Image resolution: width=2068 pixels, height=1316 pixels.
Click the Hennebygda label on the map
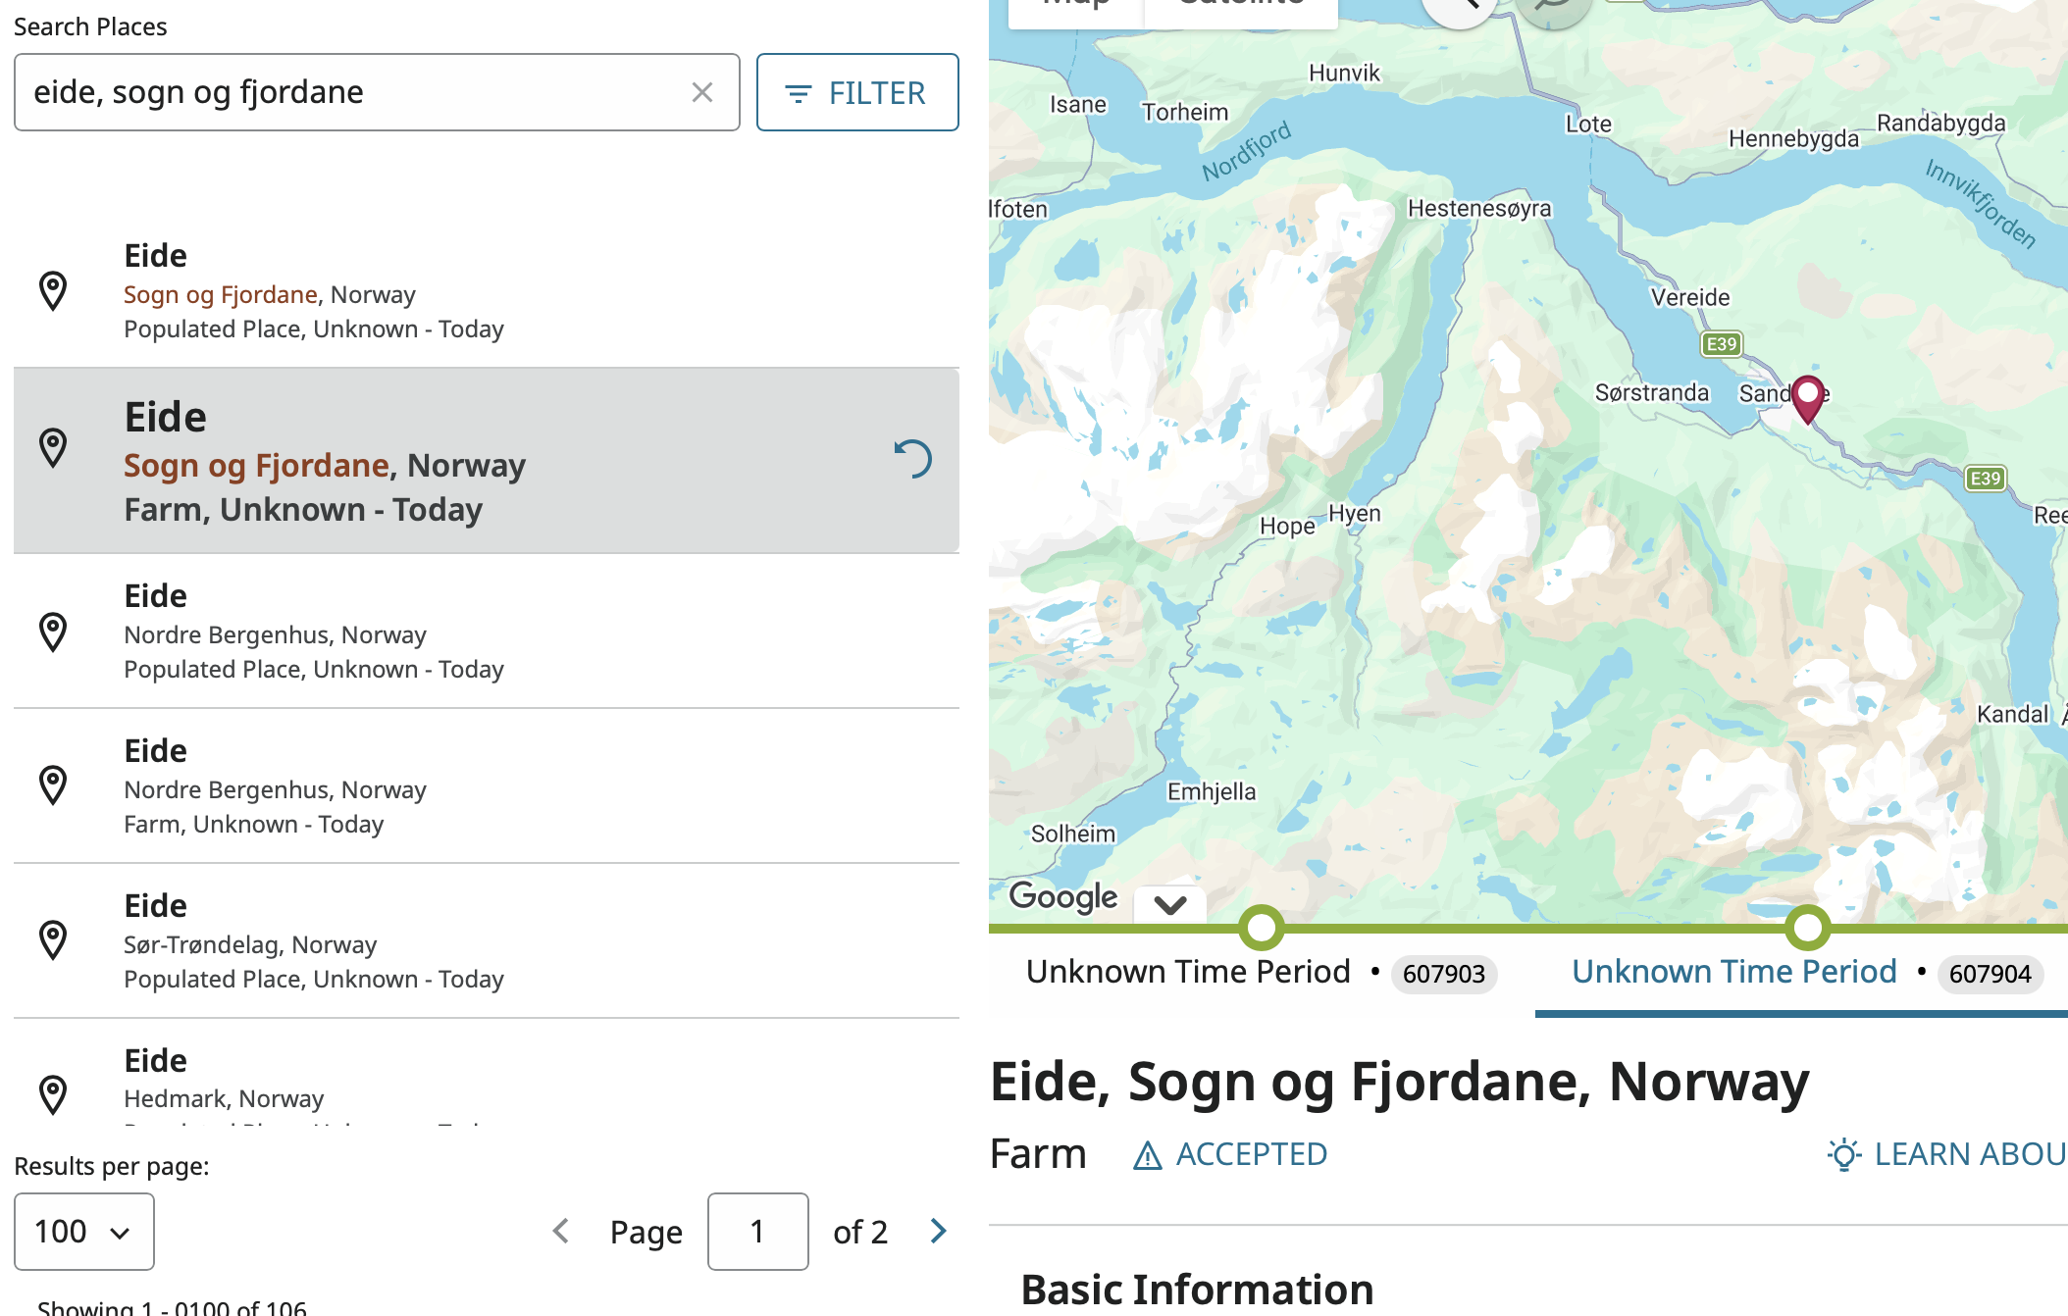pos(1793,138)
